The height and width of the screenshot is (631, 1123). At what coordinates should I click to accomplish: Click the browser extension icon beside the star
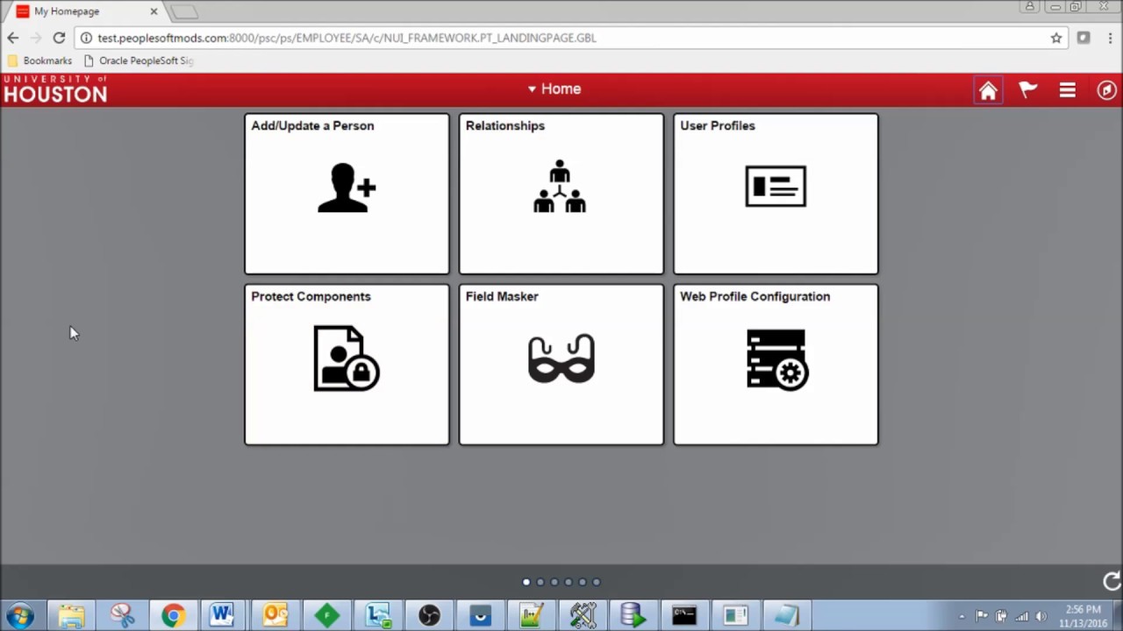(x=1084, y=38)
